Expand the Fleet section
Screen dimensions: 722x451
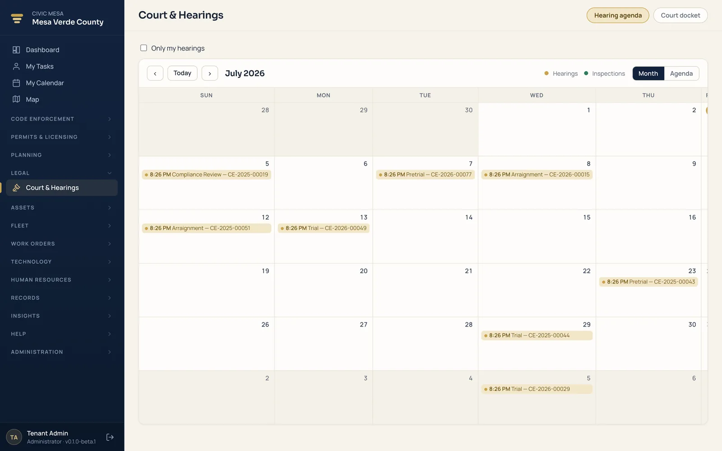(x=62, y=225)
